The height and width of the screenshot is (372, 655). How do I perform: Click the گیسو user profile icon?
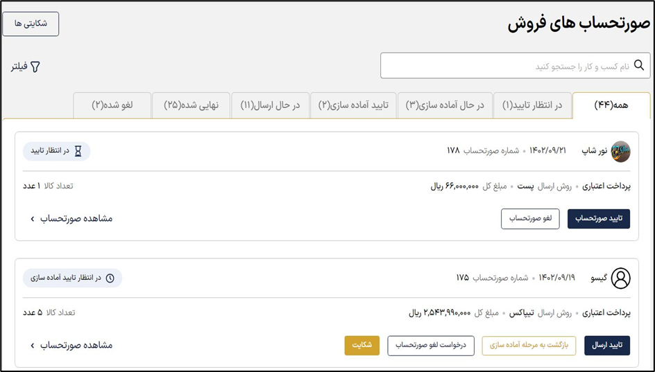pos(621,278)
